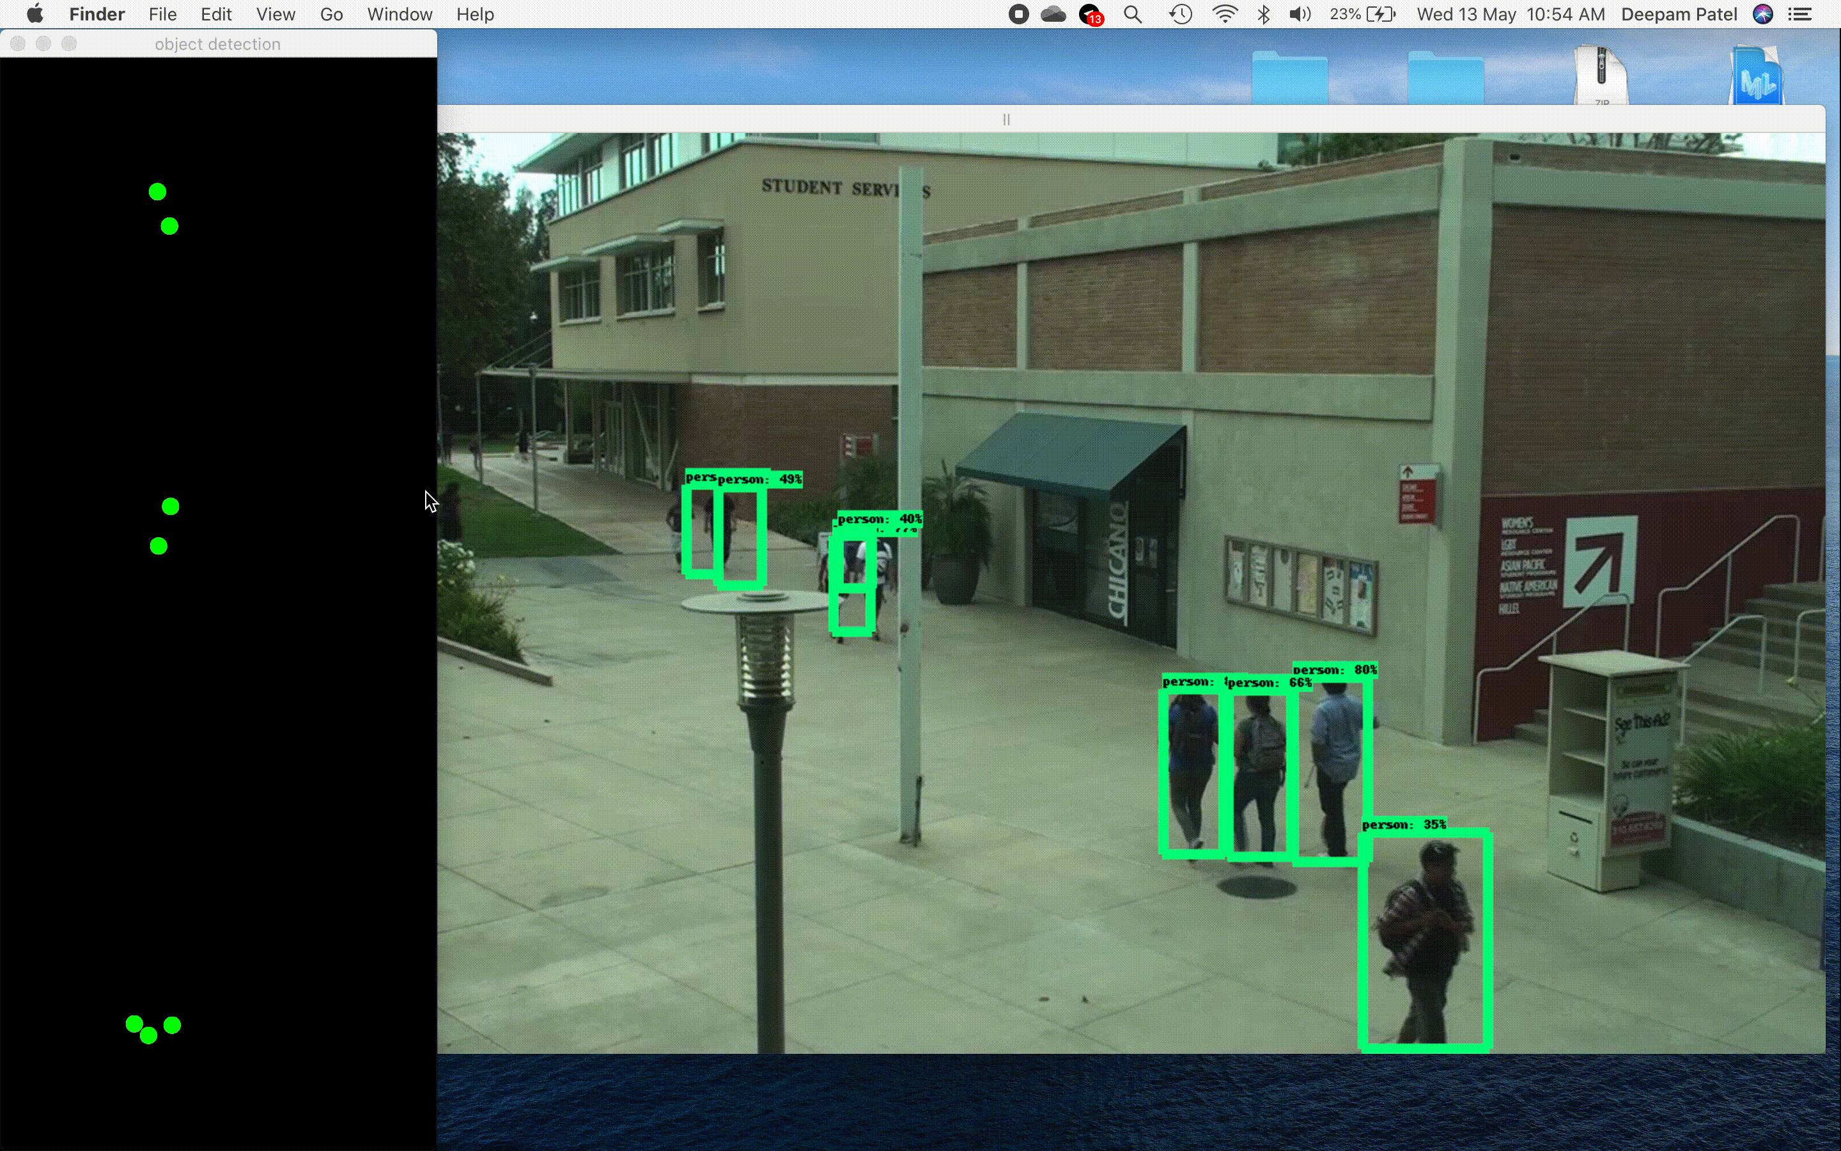
Task: Open the Window menu
Action: coord(400,15)
